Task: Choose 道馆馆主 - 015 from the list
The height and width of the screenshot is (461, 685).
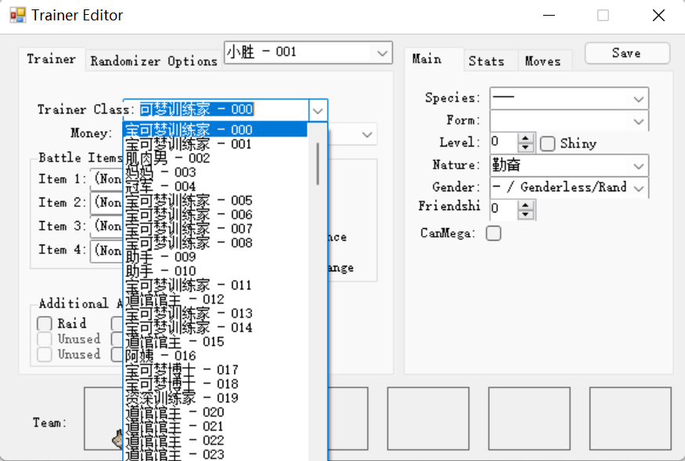Action: click(x=216, y=342)
